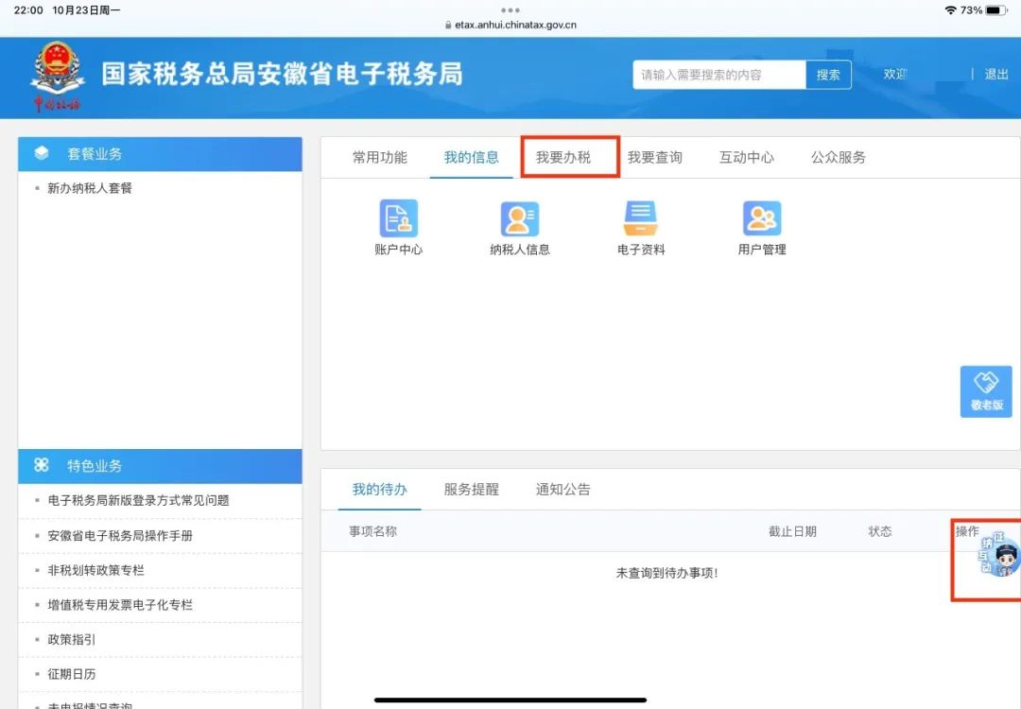Click the tax bureau emblem logo
This screenshot has width=1021, height=709.
58,77
